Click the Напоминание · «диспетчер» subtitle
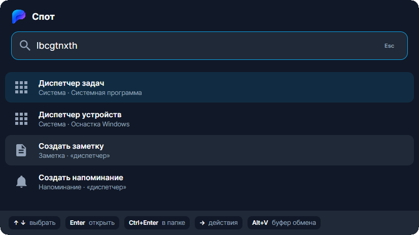The width and height of the screenshot is (419, 235). tap(82, 187)
